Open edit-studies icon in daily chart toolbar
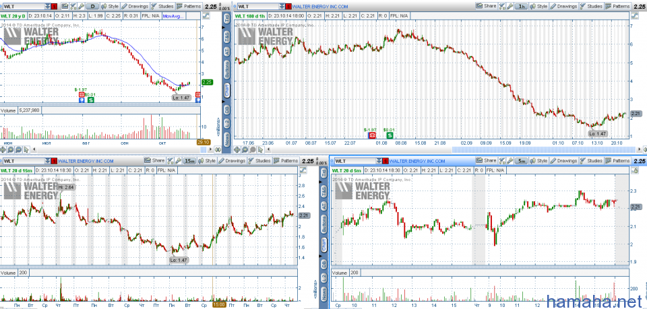The image size is (647, 309). click(73, 6)
